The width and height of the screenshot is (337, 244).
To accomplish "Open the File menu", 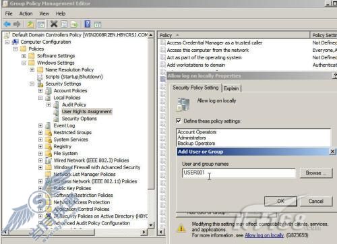I will coord(9,13).
